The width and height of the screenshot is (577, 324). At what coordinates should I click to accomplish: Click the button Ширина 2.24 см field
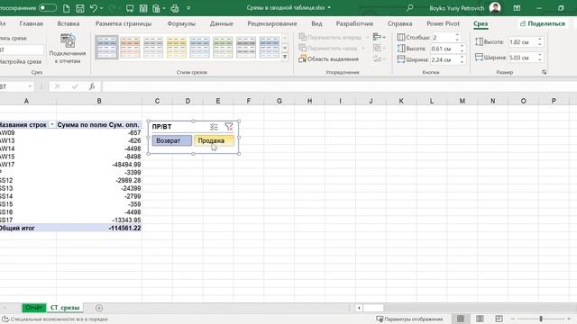(x=444, y=59)
